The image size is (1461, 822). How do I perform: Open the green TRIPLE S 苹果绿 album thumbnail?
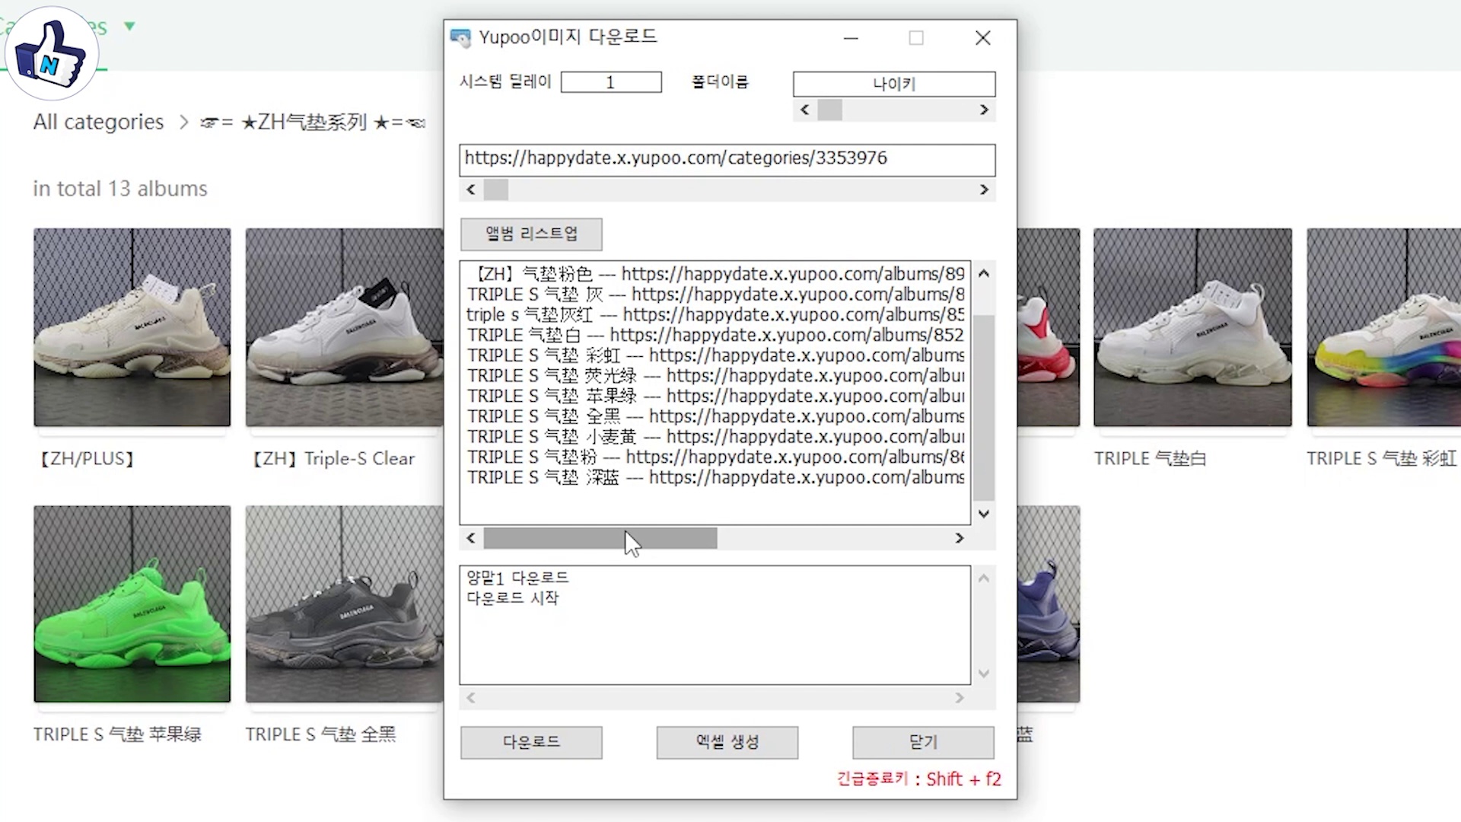click(132, 604)
